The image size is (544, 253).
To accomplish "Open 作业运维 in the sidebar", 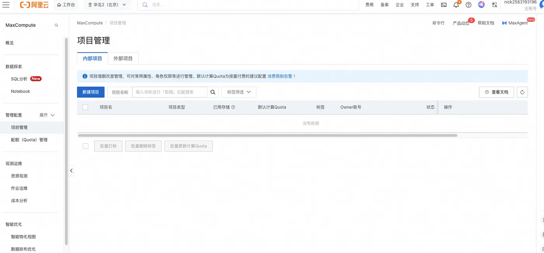I will 19,188.
